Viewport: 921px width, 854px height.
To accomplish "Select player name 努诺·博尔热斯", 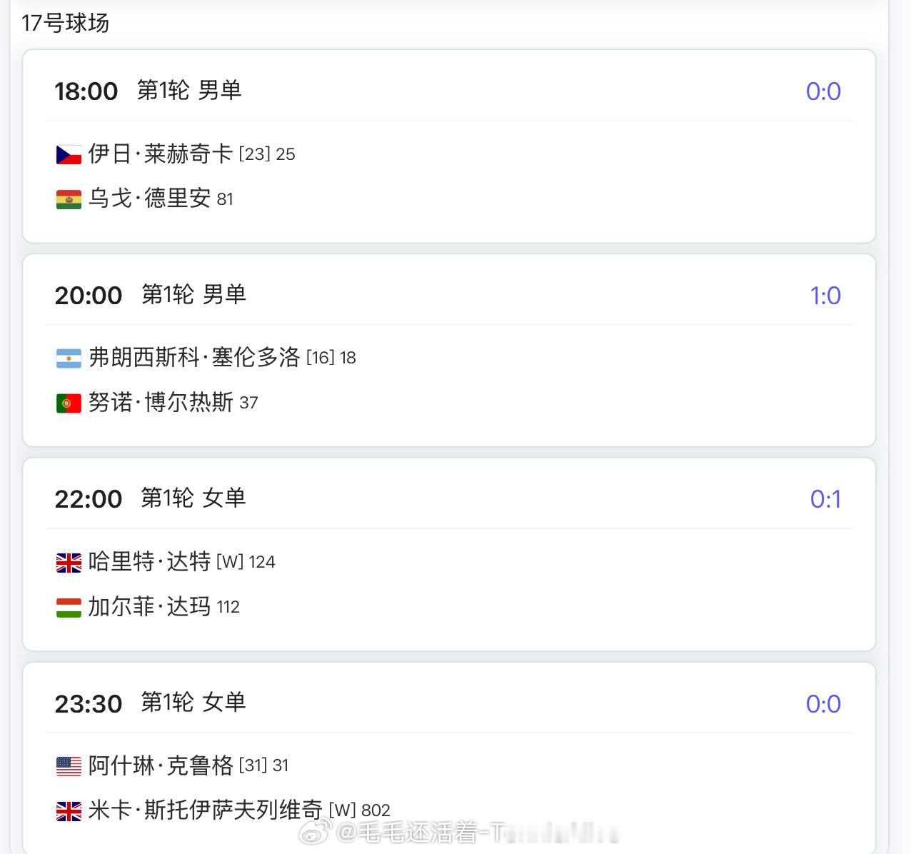I will [161, 403].
